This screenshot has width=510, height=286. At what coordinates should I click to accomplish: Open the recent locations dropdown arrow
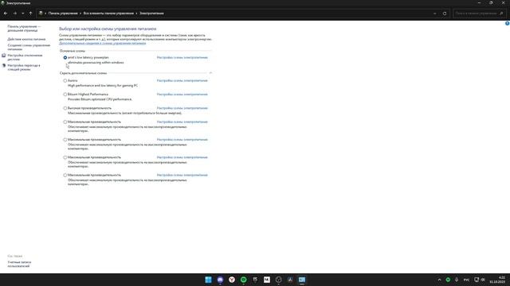23,14
